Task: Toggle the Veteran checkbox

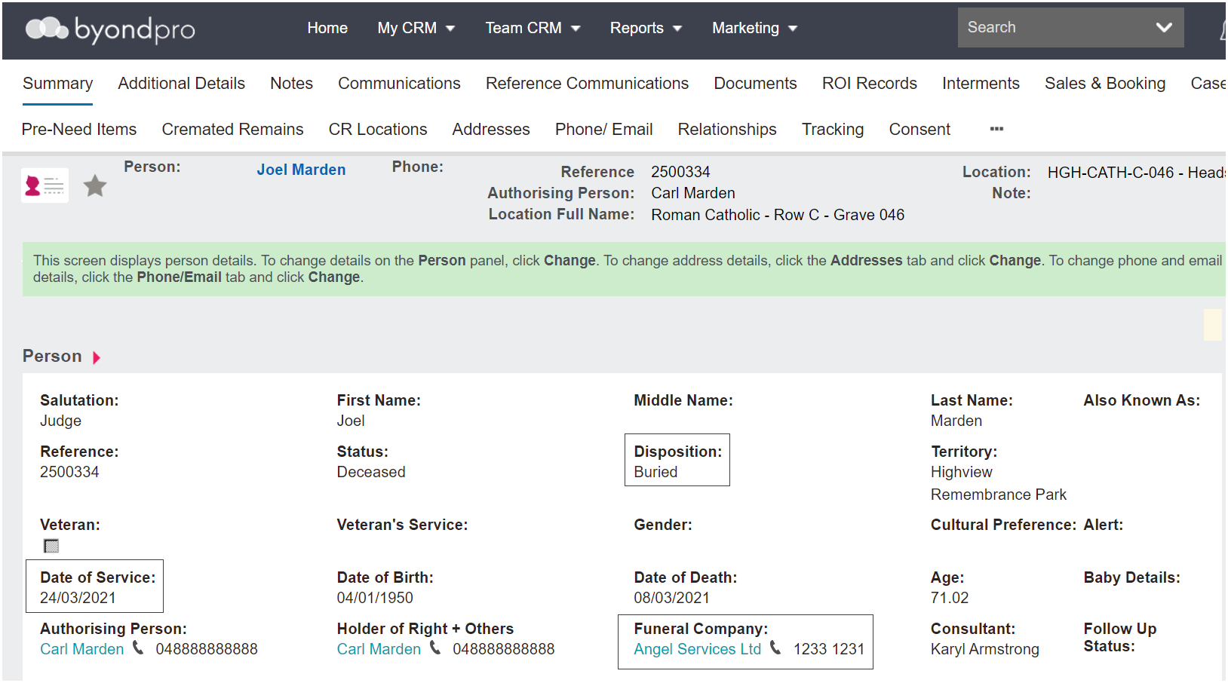Action: 51,546
